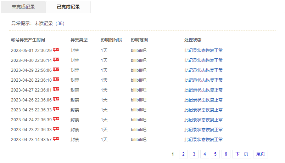Go to page 2 of records

pos(183,154)
